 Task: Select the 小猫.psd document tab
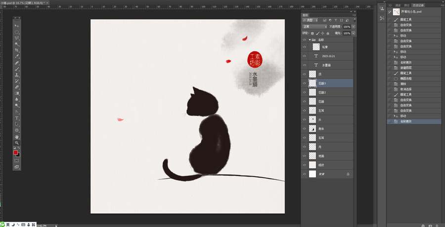pyautogui.click(x=24, y=2)
